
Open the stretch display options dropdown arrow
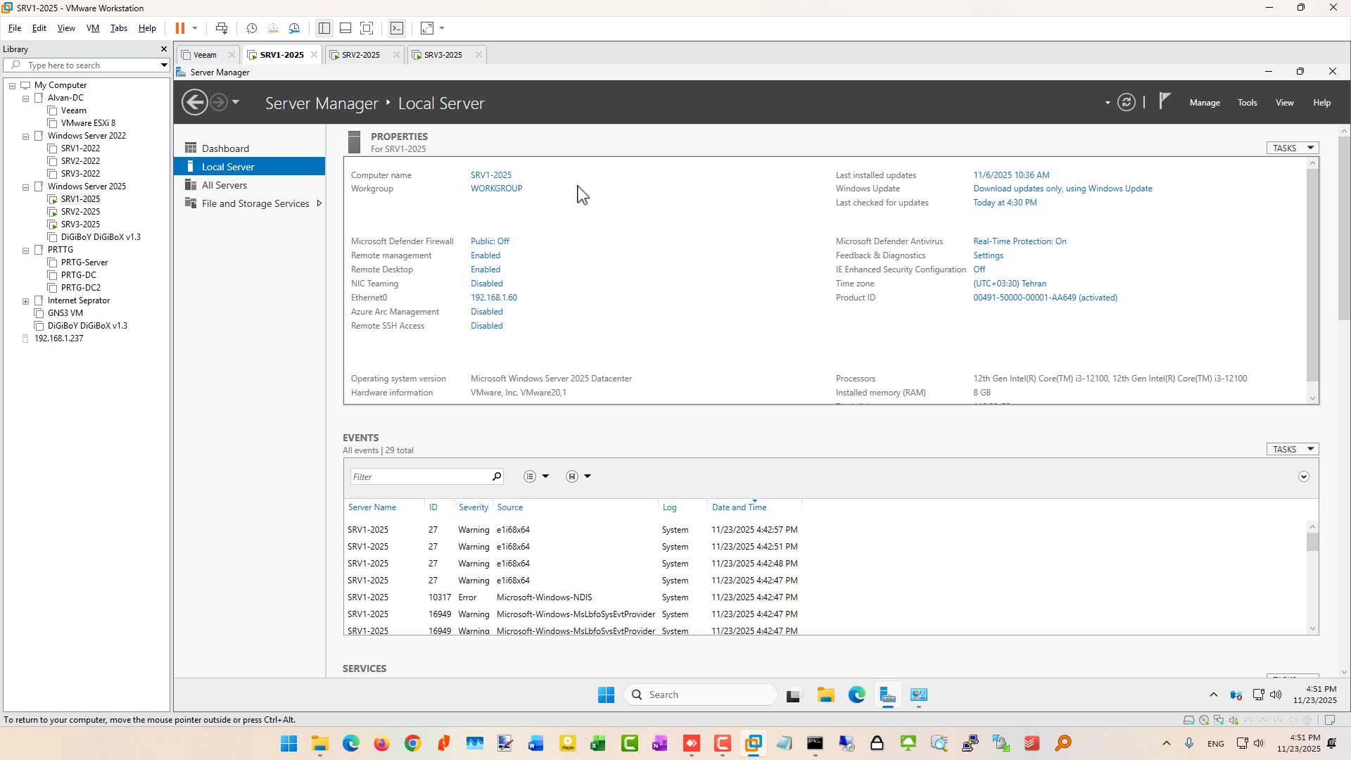coord(442,28)
